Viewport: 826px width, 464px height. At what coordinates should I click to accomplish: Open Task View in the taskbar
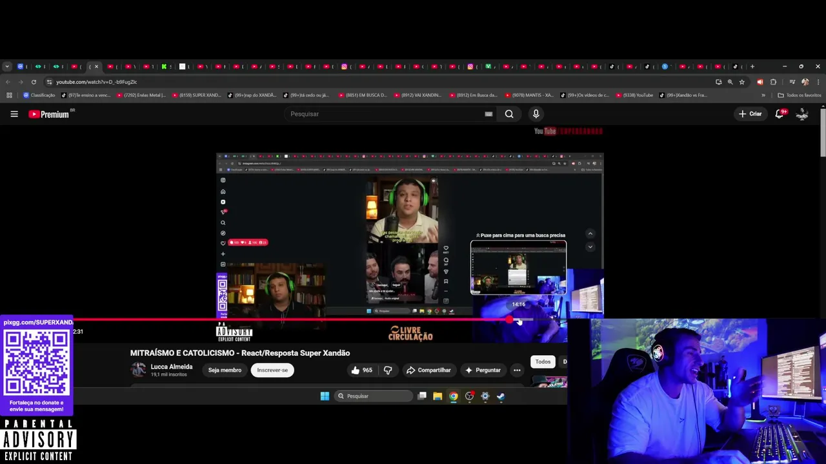coord(422,396)
